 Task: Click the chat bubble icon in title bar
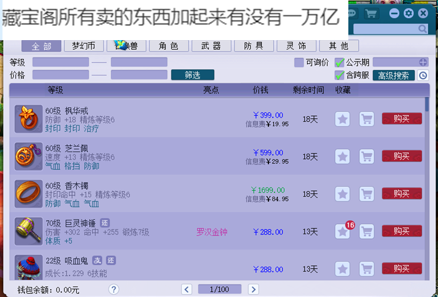tap(351, 13)
